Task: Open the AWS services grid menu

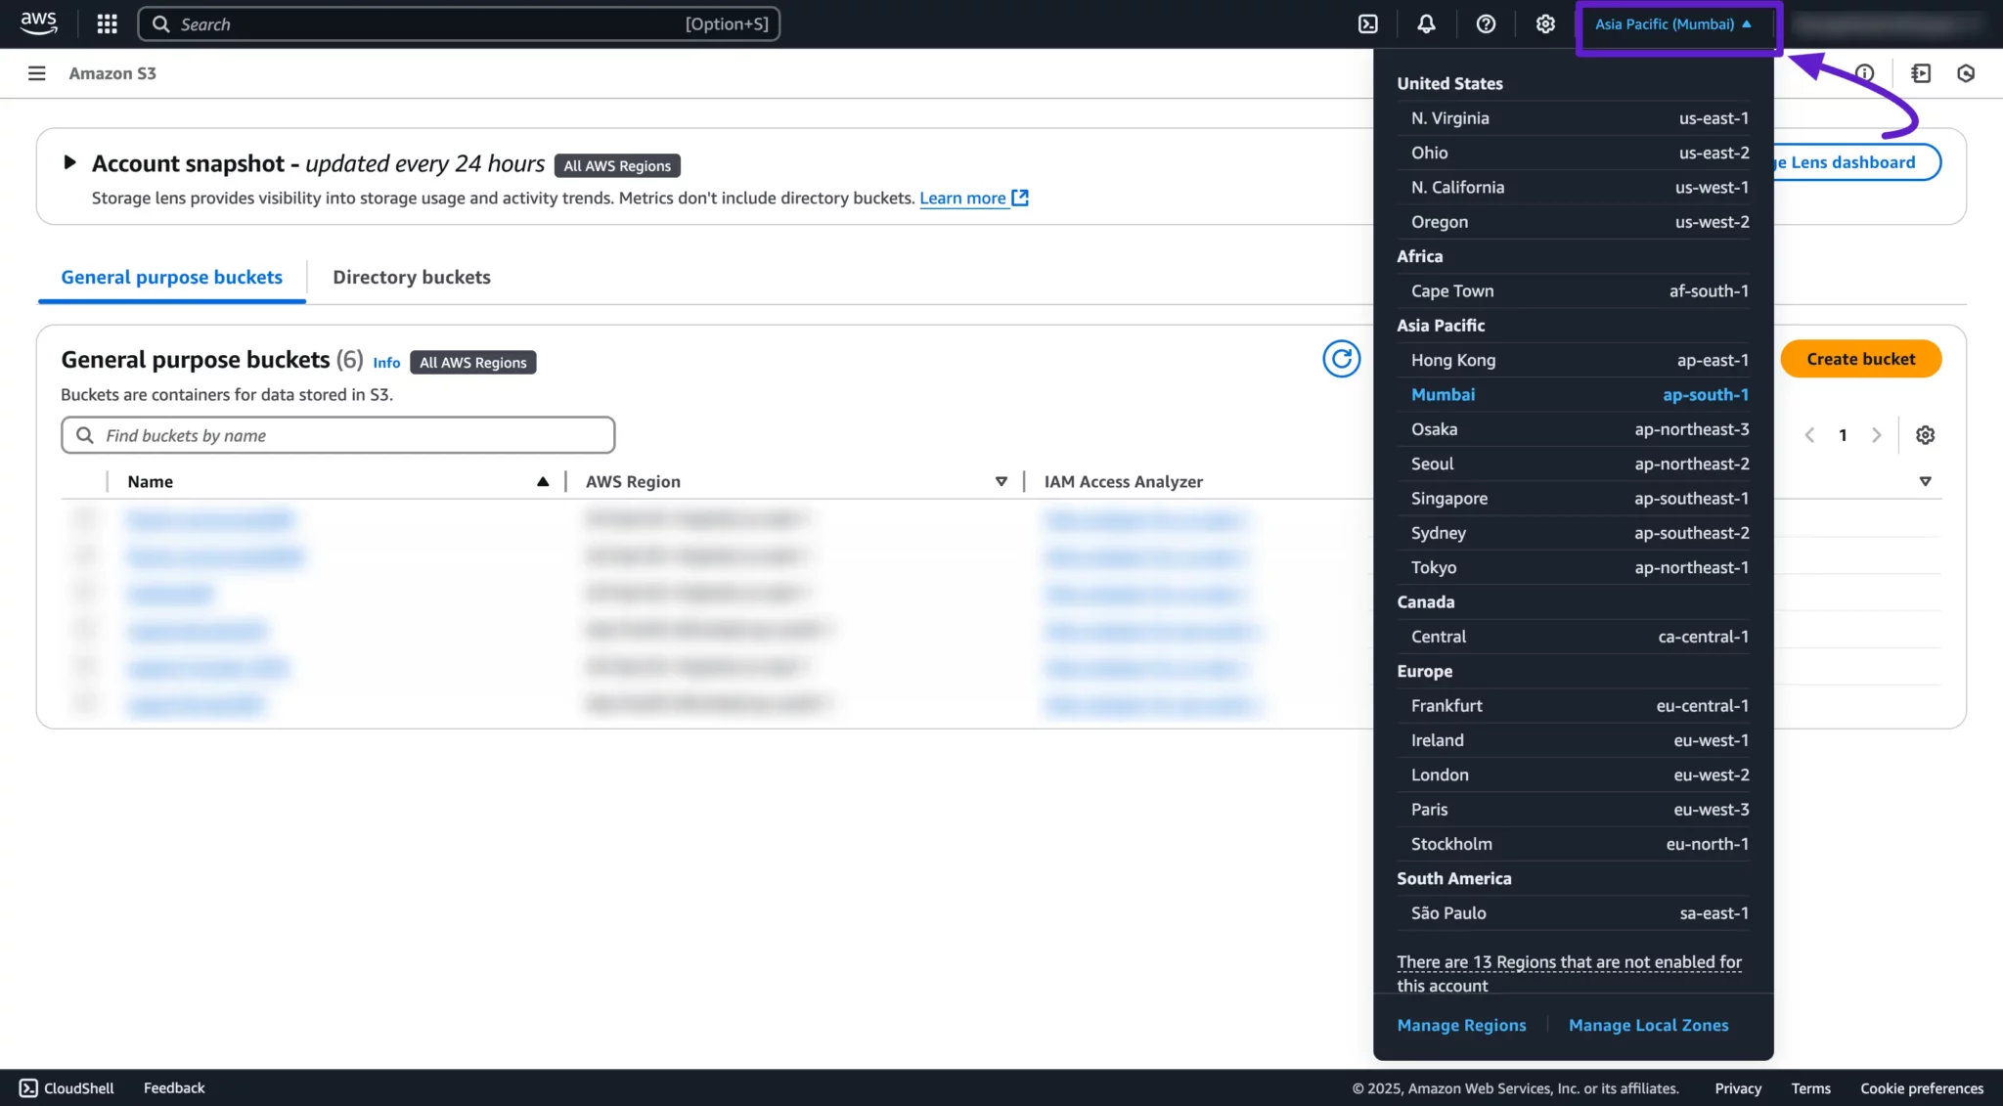Action: pyautogui.click(x=107, y=24)
